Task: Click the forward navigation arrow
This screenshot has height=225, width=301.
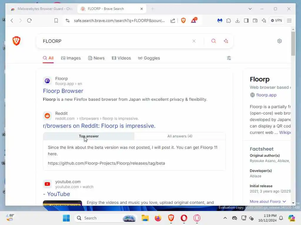Action: point(21,21)
